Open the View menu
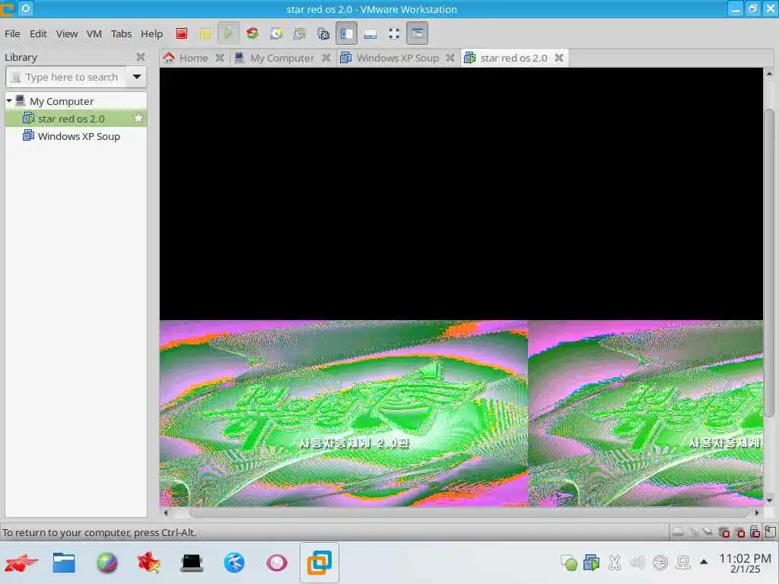The width and height of the screenshot is (779, 584). (67, 33)
